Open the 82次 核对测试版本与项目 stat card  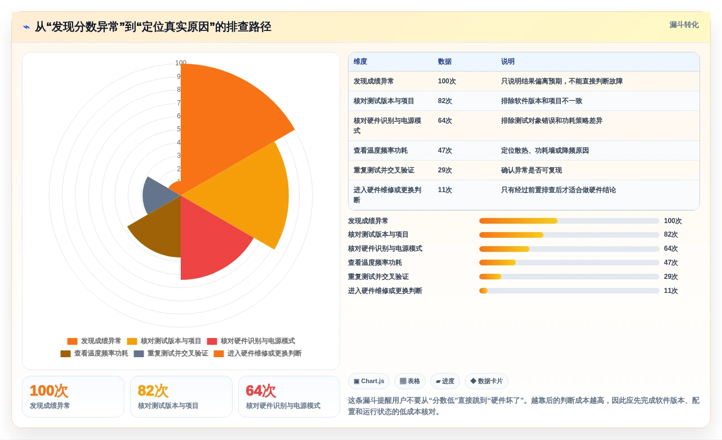(181, 397)
